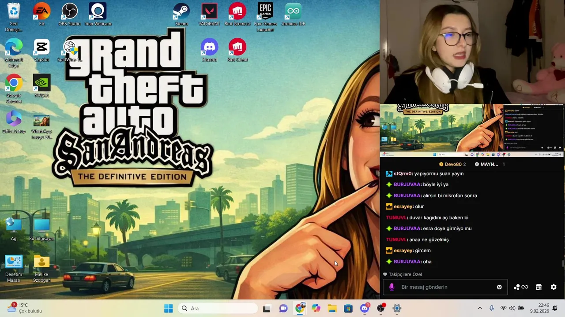Select the VALORANT desktop icon
Viewport: 565px width, 317px height.
[209, 14]
